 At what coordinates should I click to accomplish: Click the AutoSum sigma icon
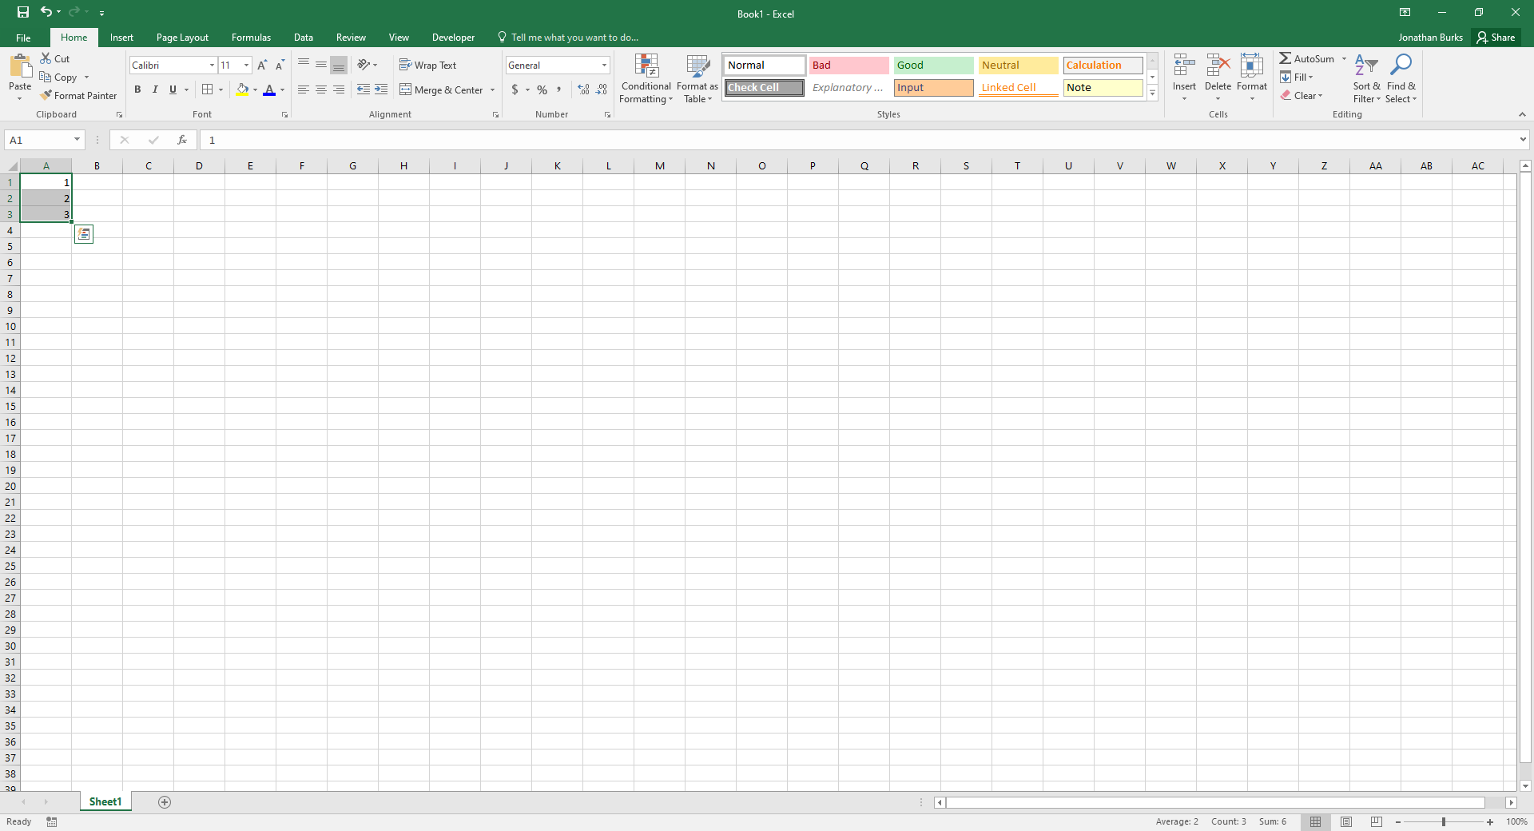[1285, 58]
